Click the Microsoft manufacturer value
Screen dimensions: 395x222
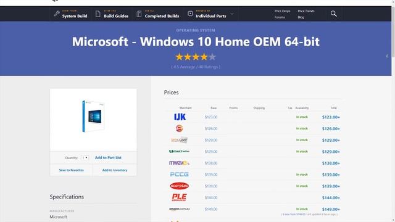58,216
